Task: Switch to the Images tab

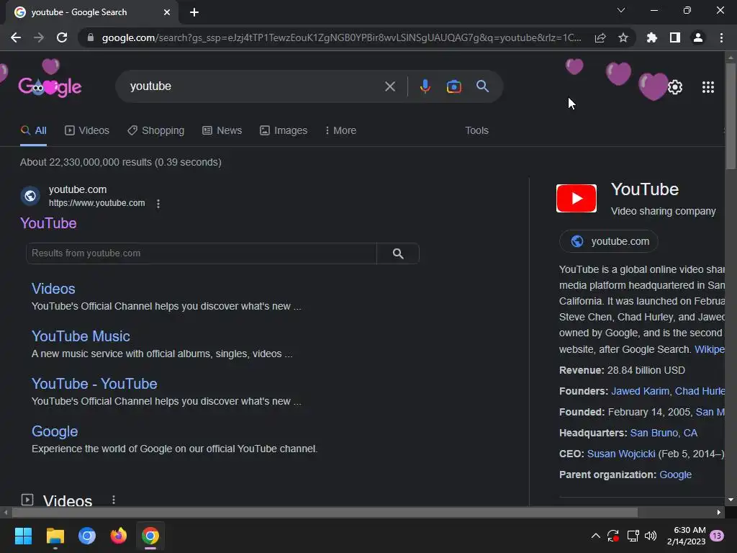Action: [284, 131]
